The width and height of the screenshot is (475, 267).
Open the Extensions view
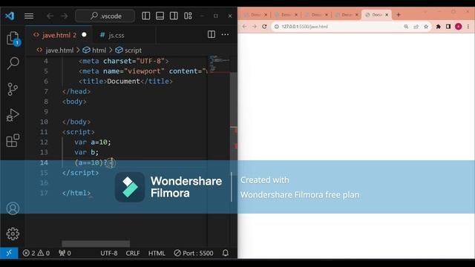tap(13, 140)
